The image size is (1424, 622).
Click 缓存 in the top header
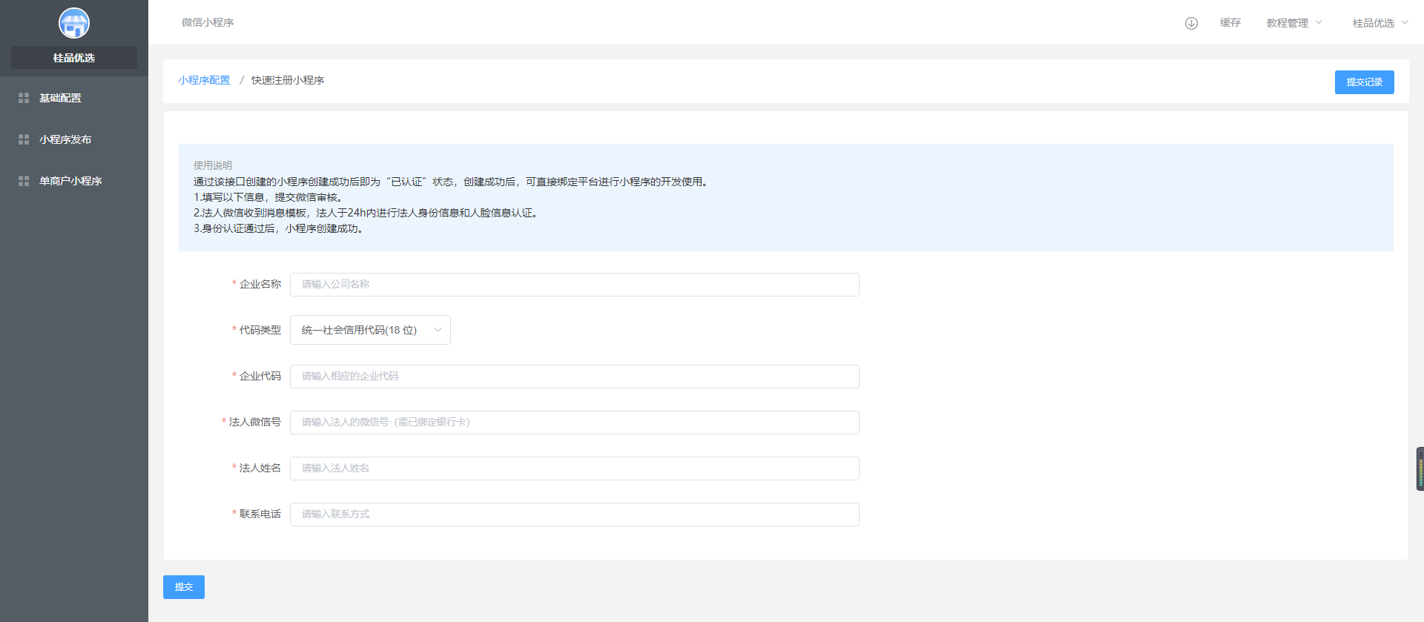coord(1230,23)
